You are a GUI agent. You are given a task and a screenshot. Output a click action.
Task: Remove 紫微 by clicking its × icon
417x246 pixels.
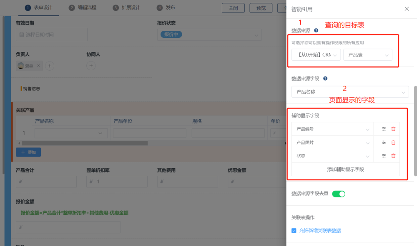coord(38,66)
